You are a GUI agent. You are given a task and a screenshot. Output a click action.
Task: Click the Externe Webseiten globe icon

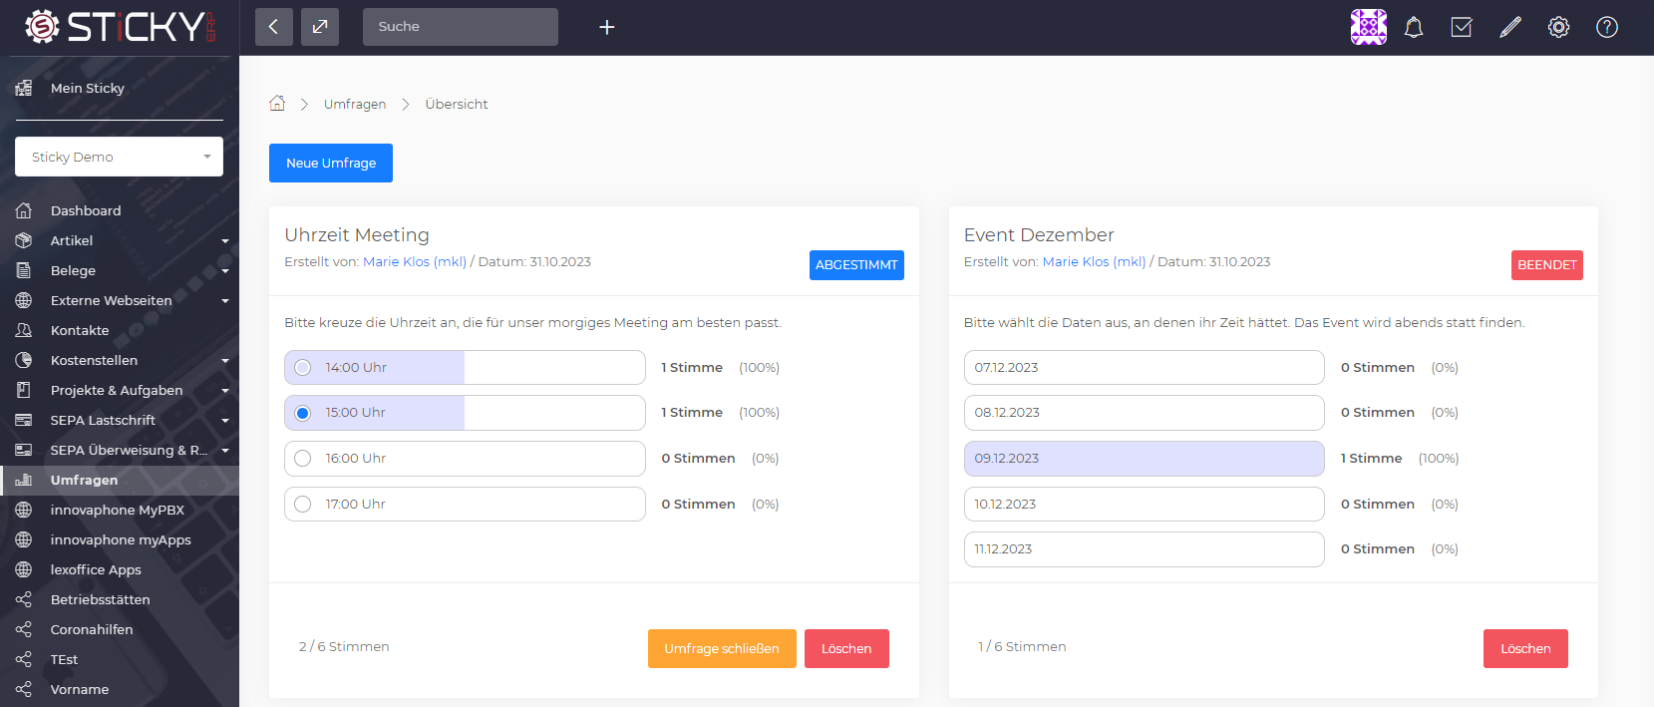tap(24, 300)
